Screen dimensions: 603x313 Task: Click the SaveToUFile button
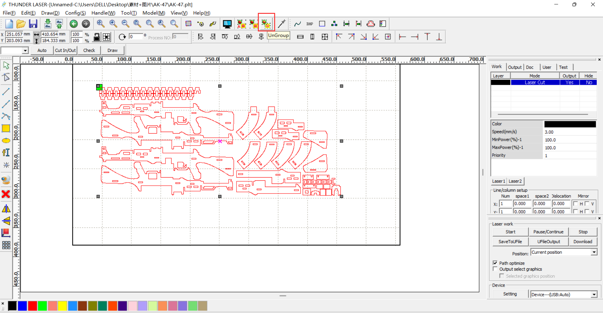point(510,242)
